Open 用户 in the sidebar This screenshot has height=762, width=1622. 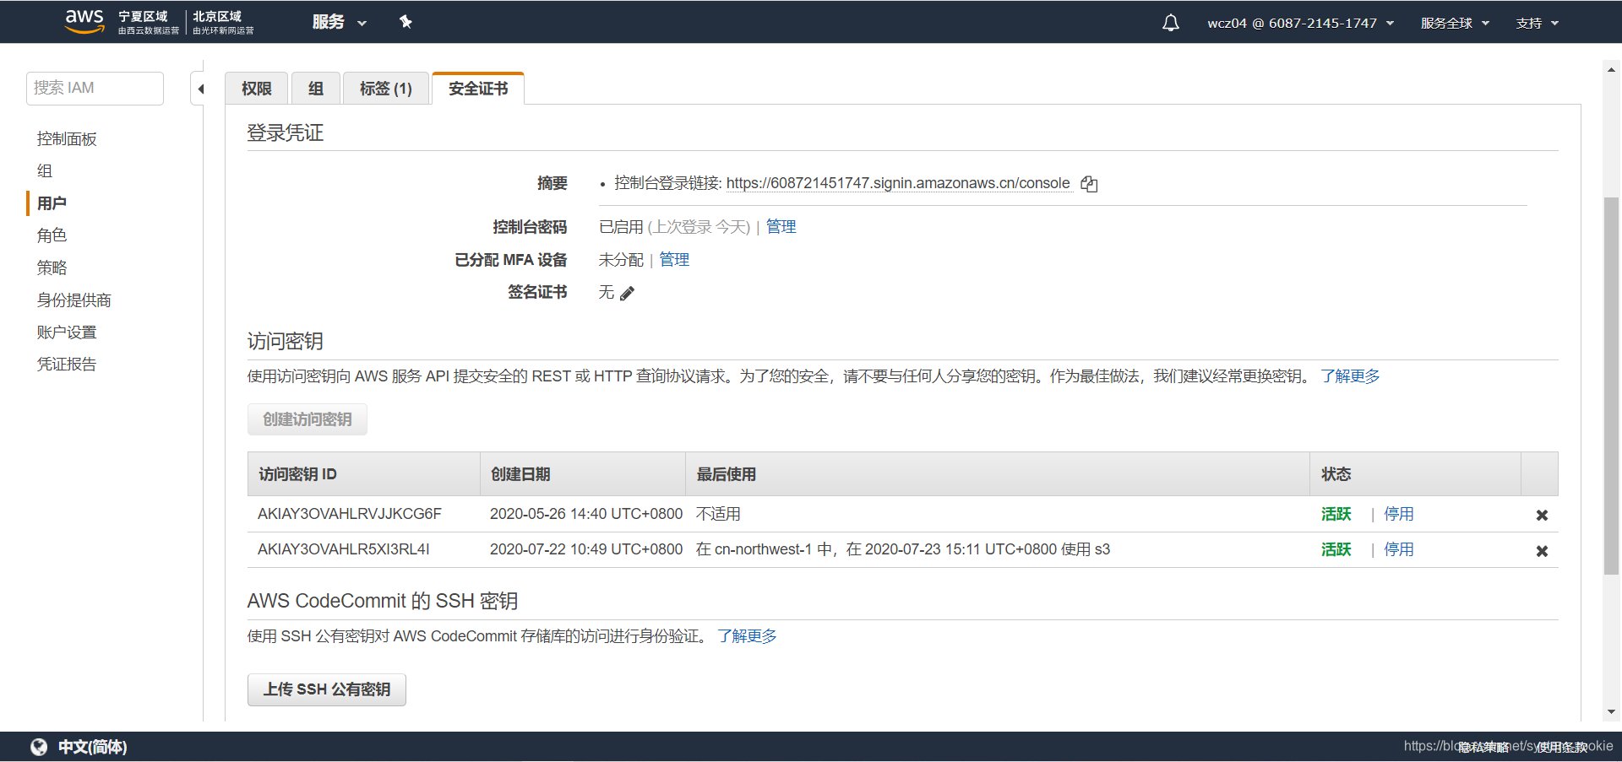tap(52, 203)
